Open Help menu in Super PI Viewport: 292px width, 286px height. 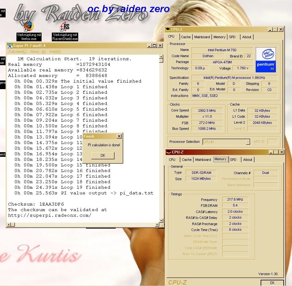(x=55, y=52)
